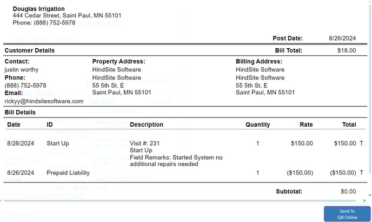Click the email rickyy@hindsitesoftware.com
Image resolution: width=372 pixels, height=222 pixels.
click(x=44, y=101)
